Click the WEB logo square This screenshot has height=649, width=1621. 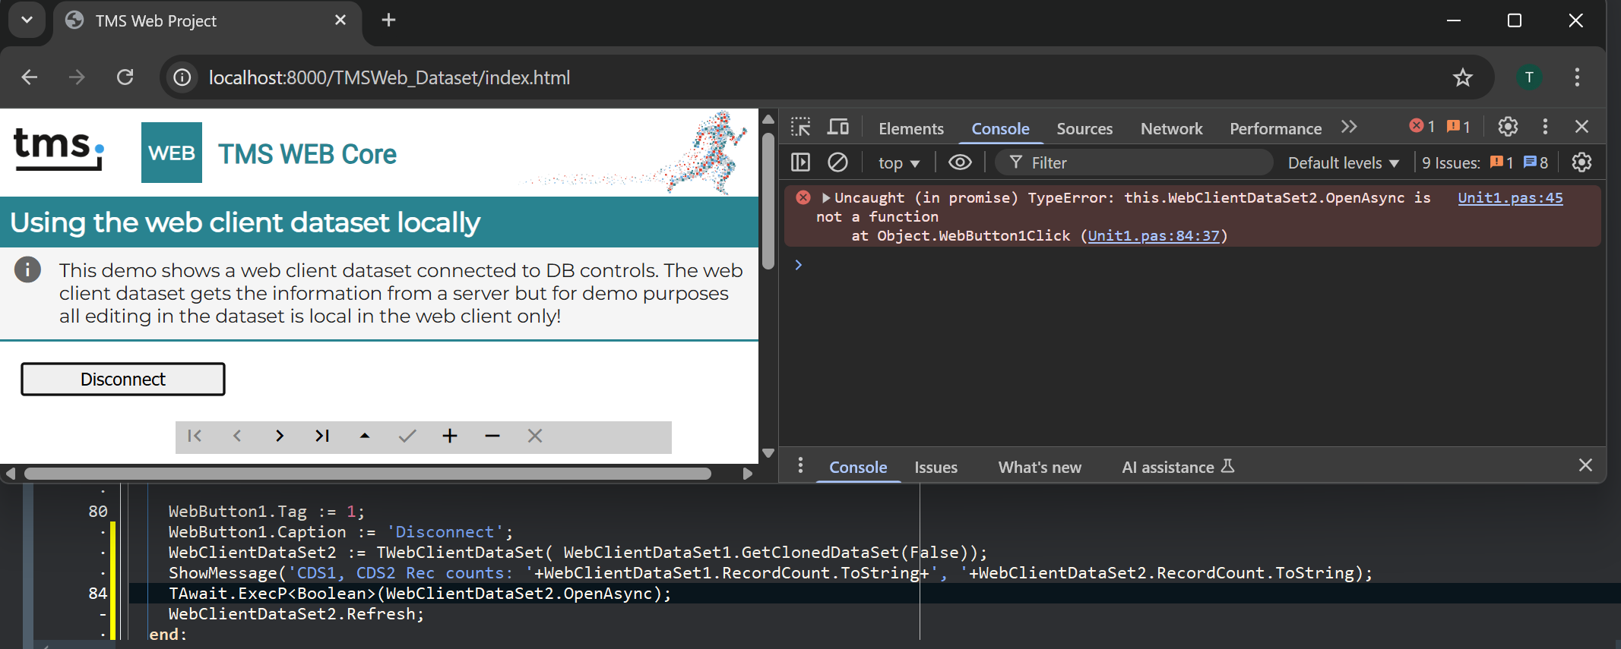(172, 153)
